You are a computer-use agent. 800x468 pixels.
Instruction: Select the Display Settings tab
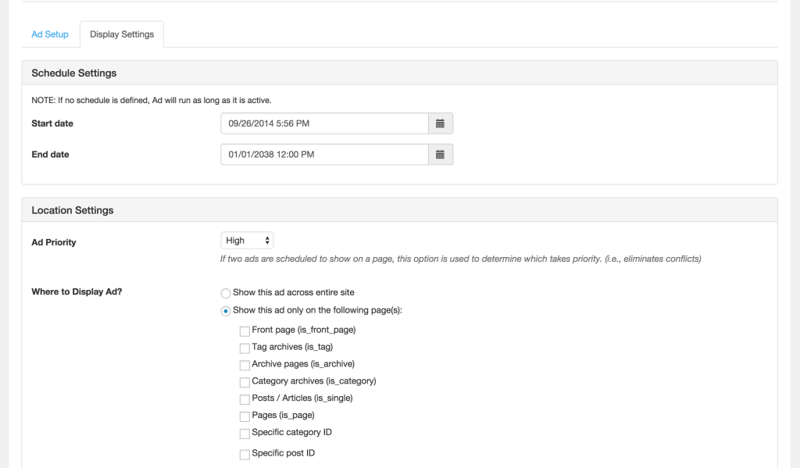pos(122,34)
